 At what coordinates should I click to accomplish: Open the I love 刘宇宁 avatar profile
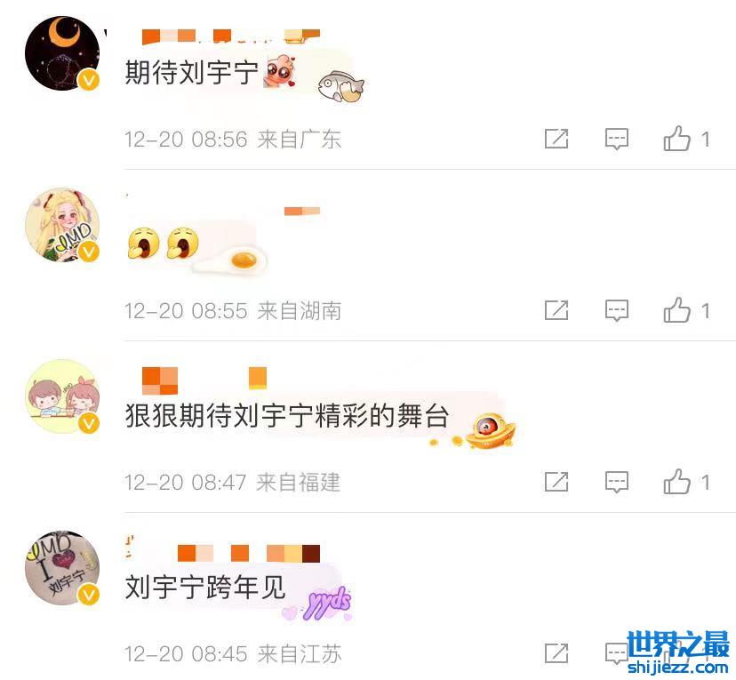[62, 568]
